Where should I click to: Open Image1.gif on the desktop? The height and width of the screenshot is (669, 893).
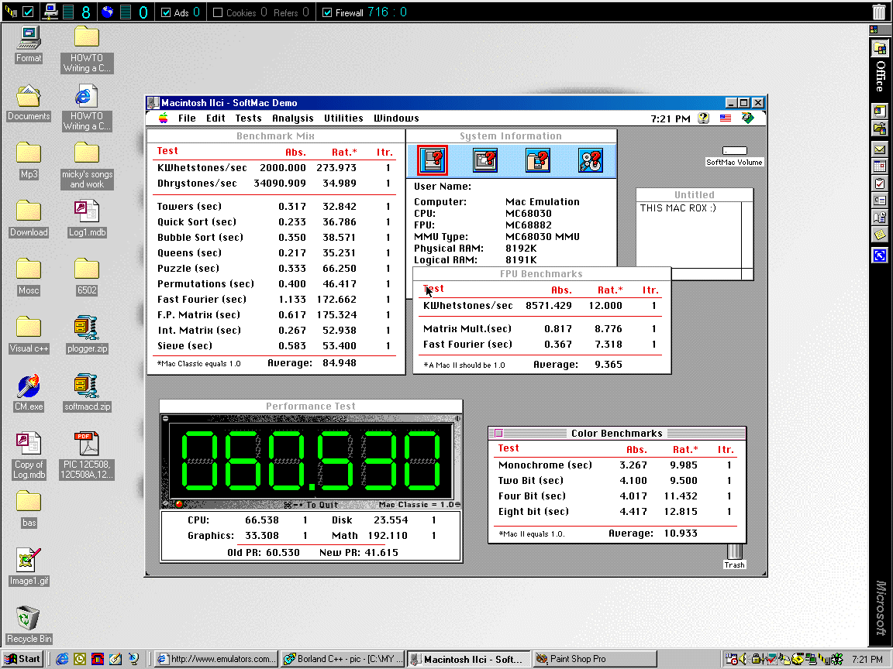(29, 561)
